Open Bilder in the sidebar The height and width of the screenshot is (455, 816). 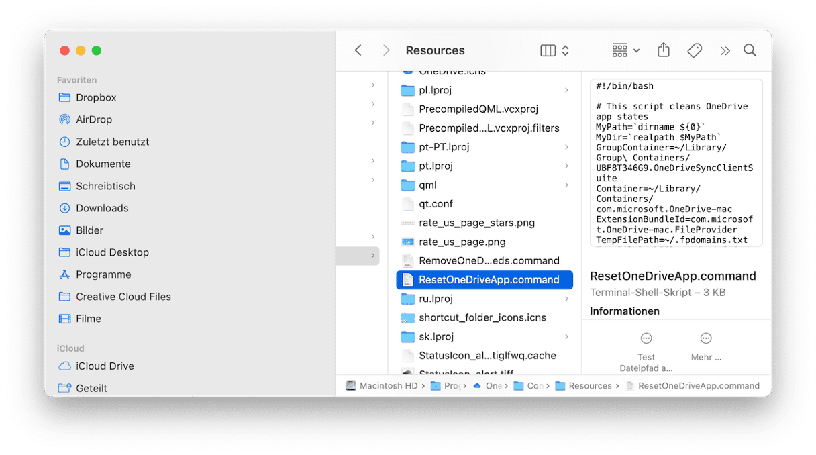point(89,230)
